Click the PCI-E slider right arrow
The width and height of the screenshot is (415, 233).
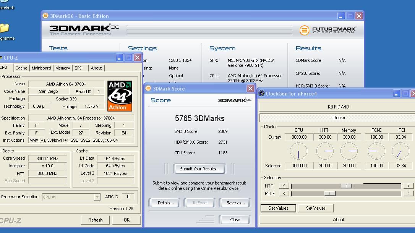pos(409,193)
